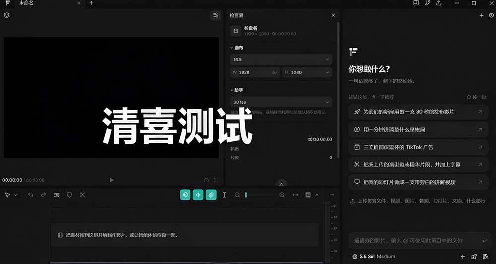Zoom out the timeline
This screenshot has height=264, width=496.
[237, 195]
